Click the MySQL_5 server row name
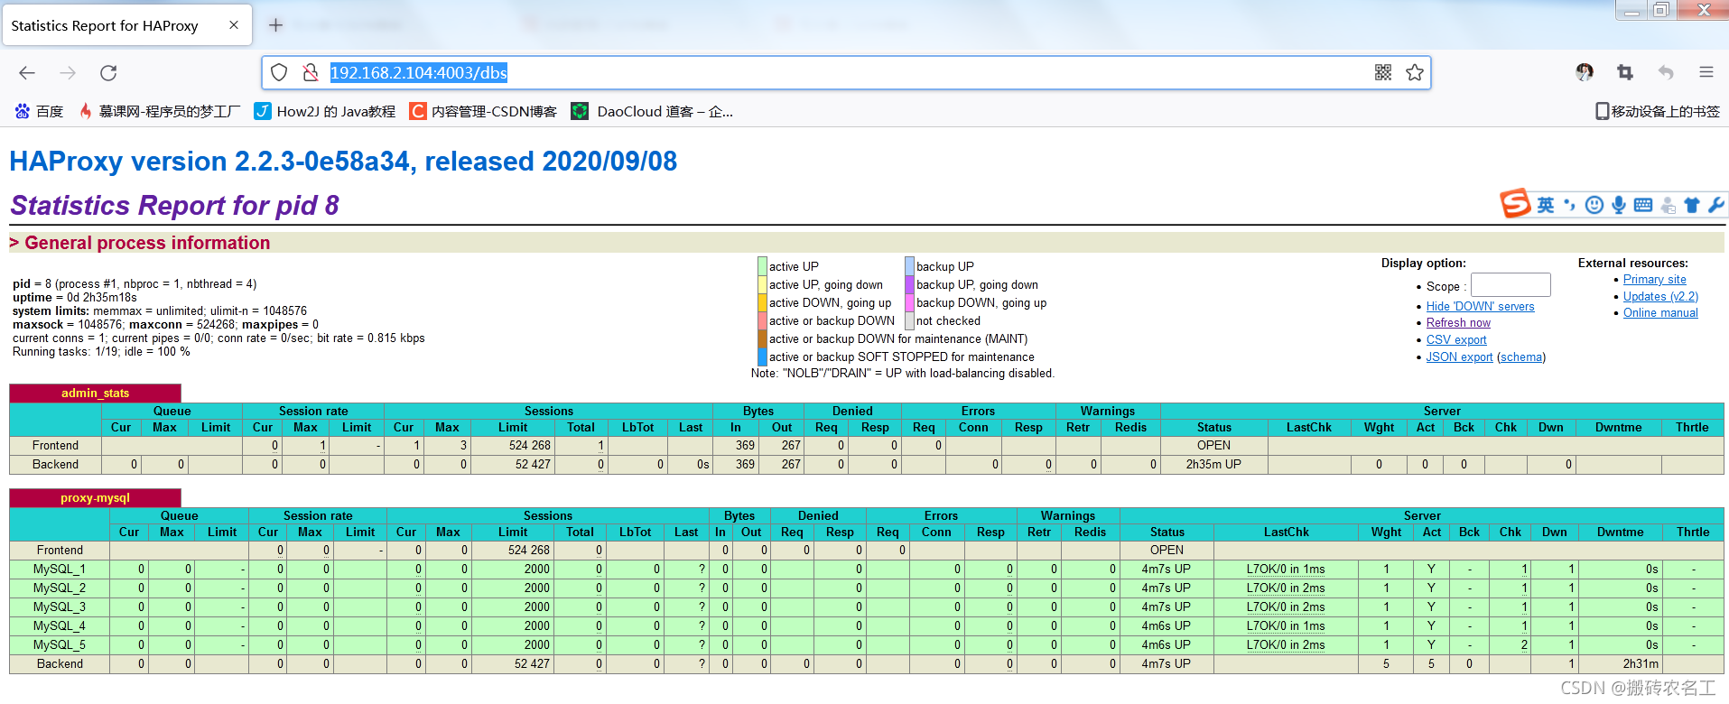1729x704 pixels. click(60, 644)
